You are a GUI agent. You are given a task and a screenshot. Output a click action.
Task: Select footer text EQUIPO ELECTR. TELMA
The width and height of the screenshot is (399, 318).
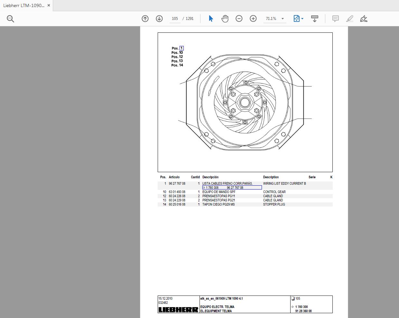(x=217, y=307)
